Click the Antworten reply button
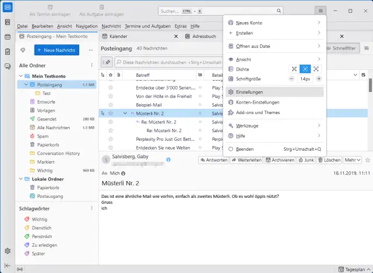Screen dimensions: 373x273 click(x=214, y=160)
